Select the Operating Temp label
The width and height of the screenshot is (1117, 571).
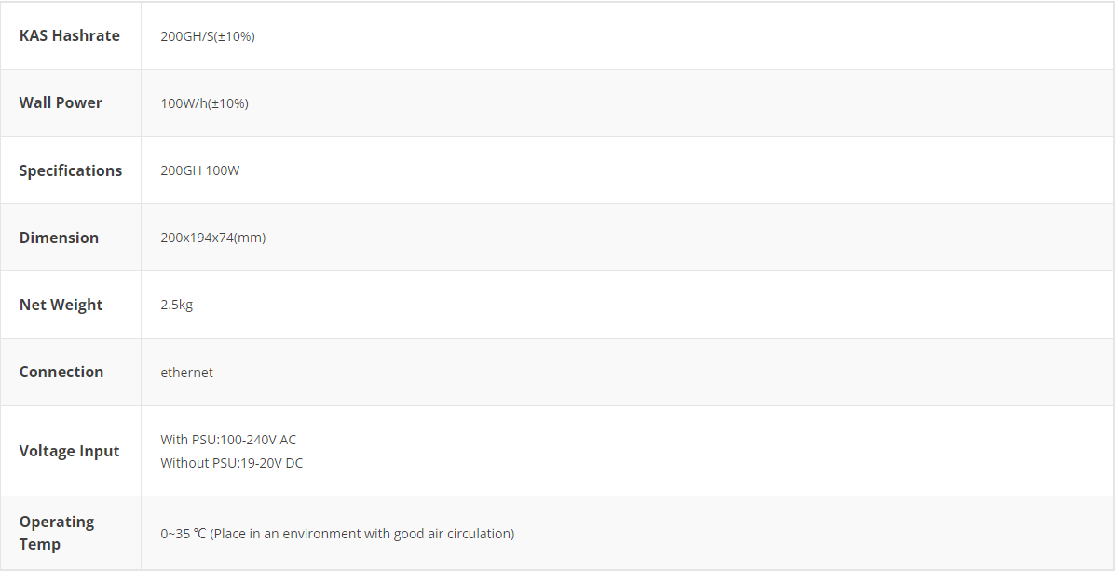tap(57, 533)
